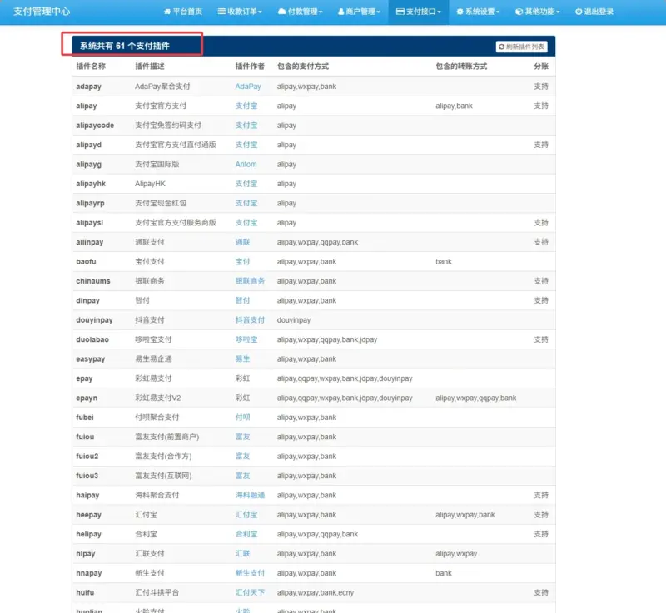Open the Antom link for alipayg plugin
Viewport: 666px width, 613px height.
(245, 164)
